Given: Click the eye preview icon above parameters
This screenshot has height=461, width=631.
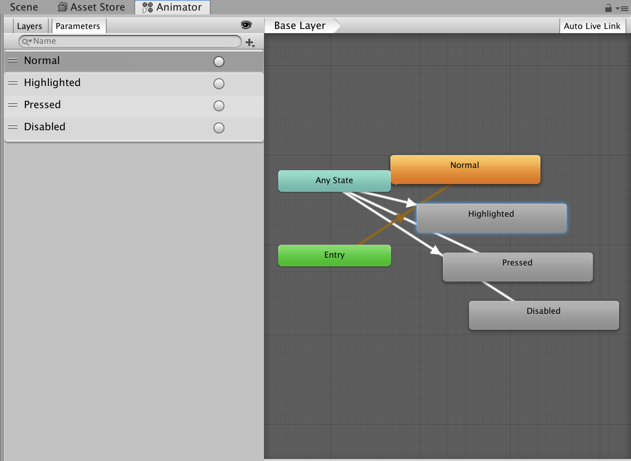Looking at the screenshot, I should [247, 25].
